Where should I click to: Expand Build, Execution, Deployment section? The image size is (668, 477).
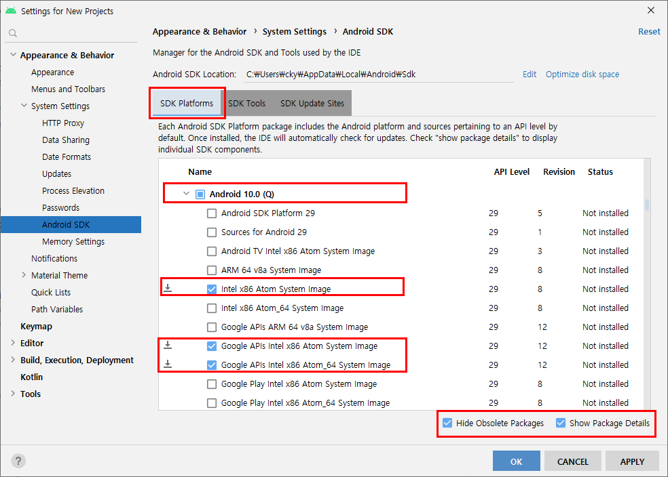click(13, 360)
